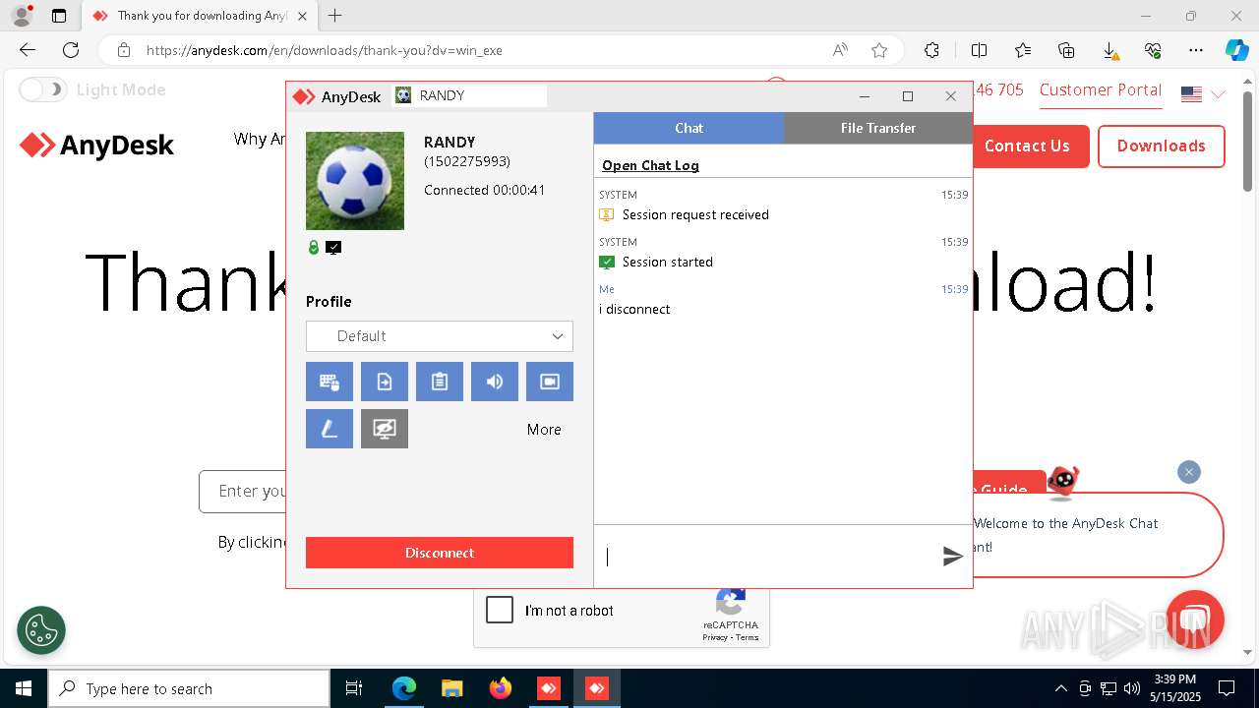Open Edge Favorites list icon
The image size is (1259, 708).
(x=1023, y=50)
